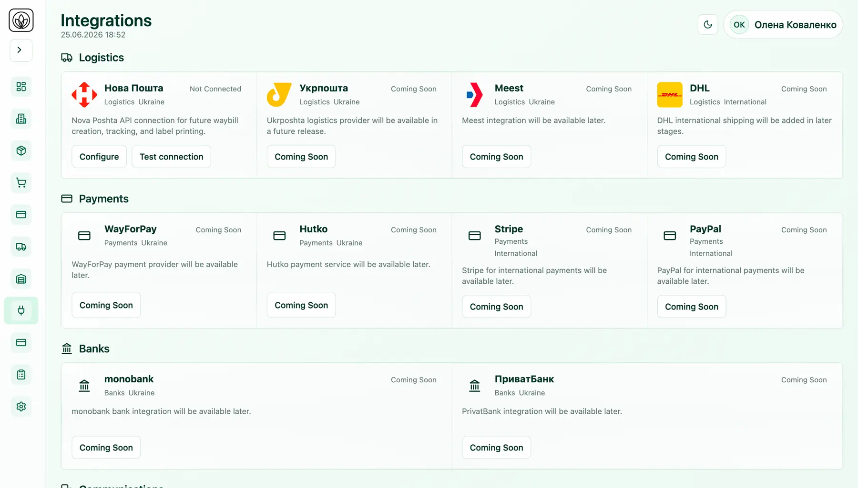Image resolution: width=858 pixels, height=488 pixels.
Task: Click the Stripe card title
Action: tap(509, 229)
